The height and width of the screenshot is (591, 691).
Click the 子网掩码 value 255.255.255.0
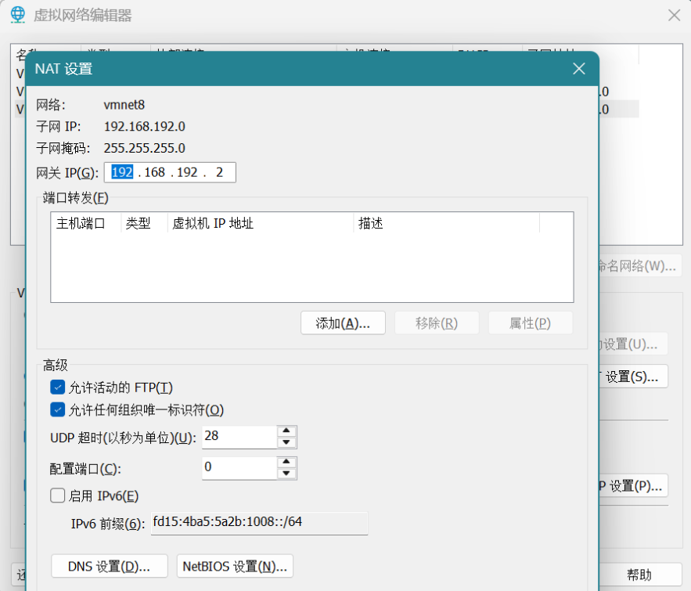[145, 148]
